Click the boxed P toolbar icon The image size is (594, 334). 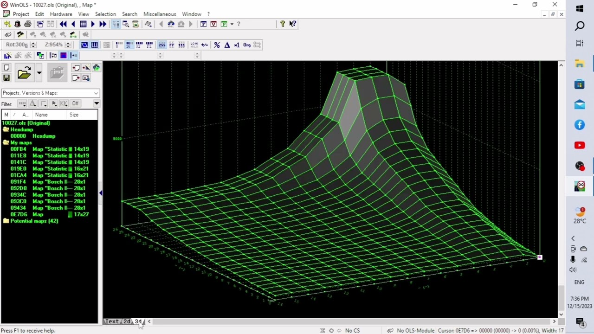[224, 24]
